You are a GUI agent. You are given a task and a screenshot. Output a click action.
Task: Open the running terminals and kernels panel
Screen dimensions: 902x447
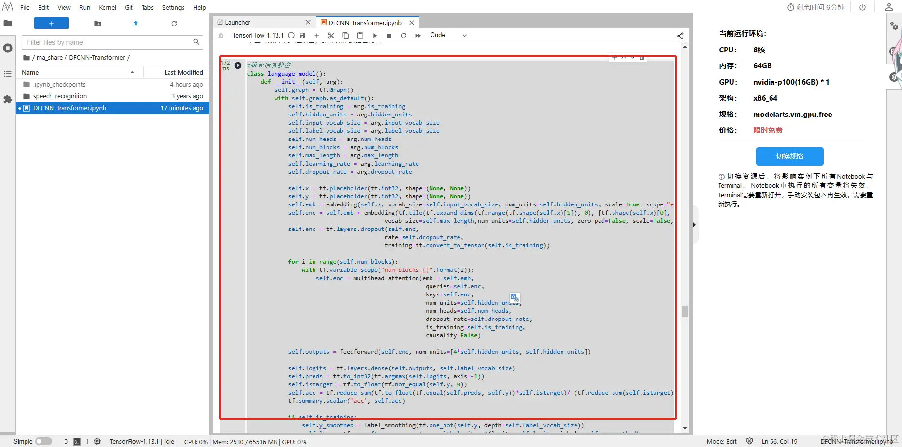click(x=8, y=48)
